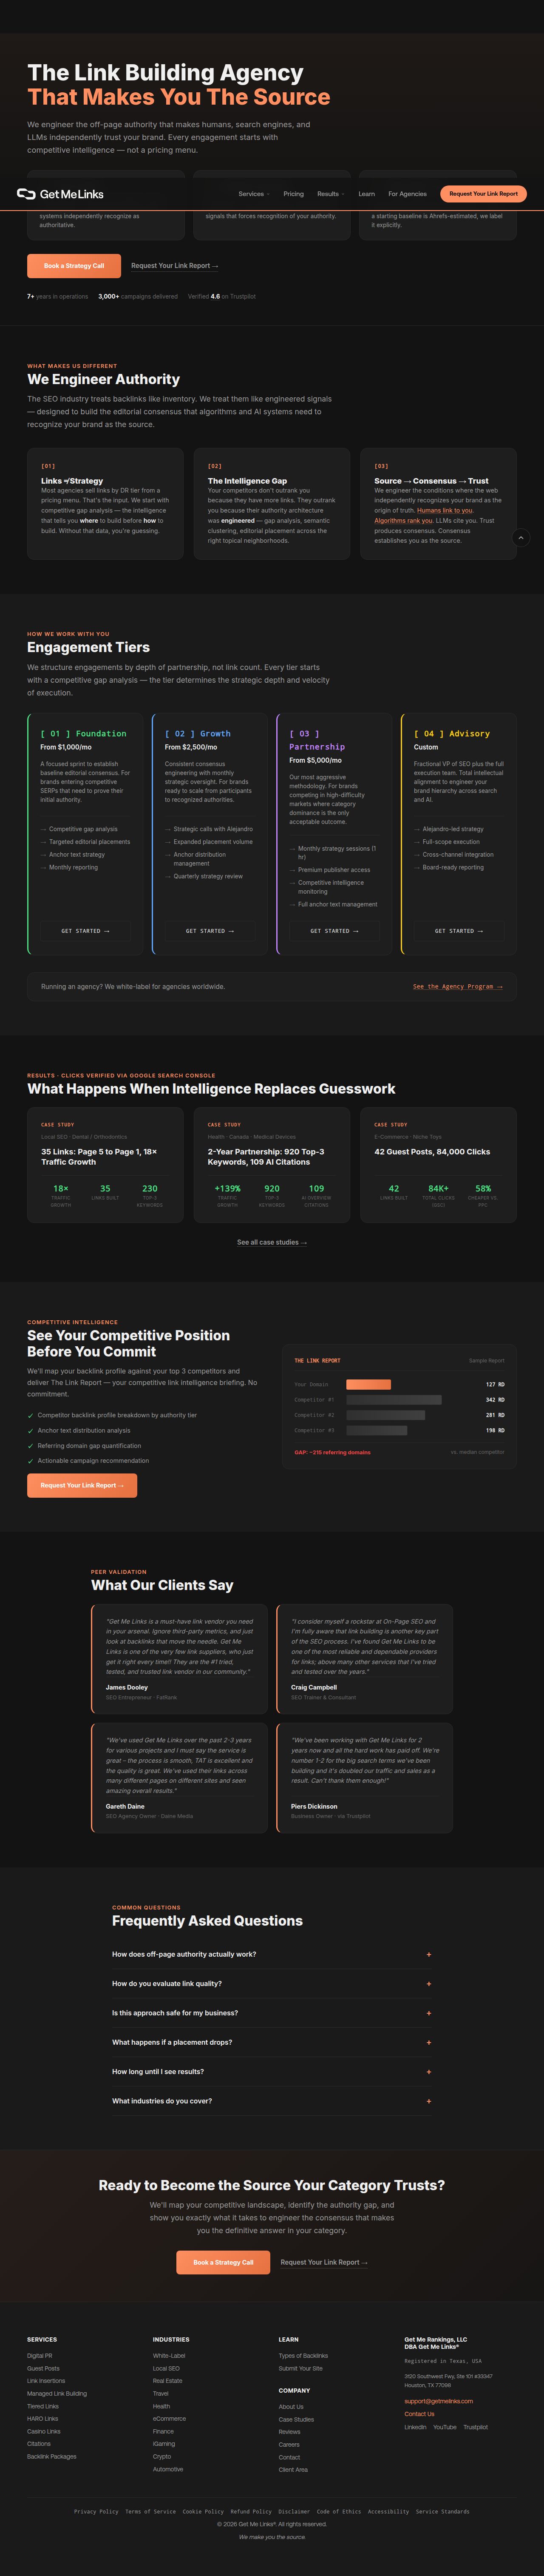
Task: Click Book a Strategy Call above the footer
Action: 223,2262
